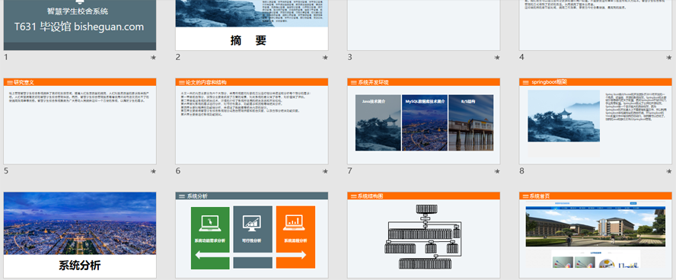Click the animation star under slide 1

coord(153,57)
